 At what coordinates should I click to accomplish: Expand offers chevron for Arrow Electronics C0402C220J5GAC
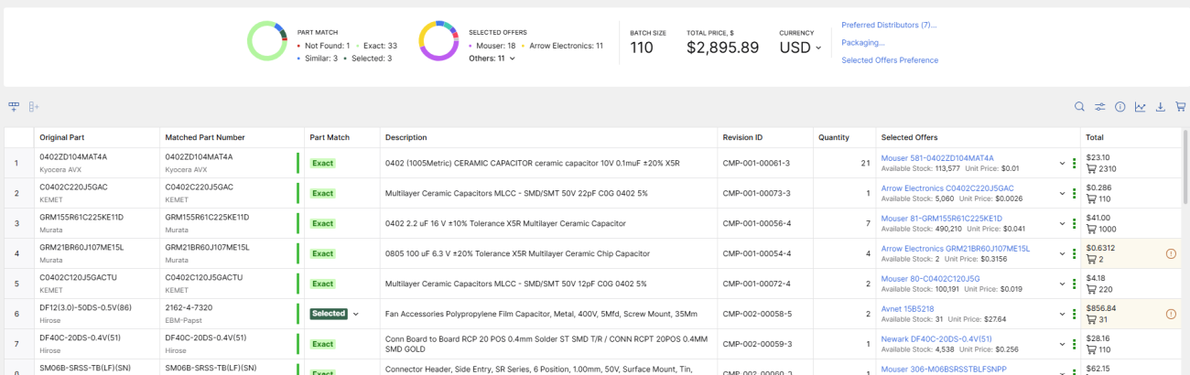tap(1061, 194)
